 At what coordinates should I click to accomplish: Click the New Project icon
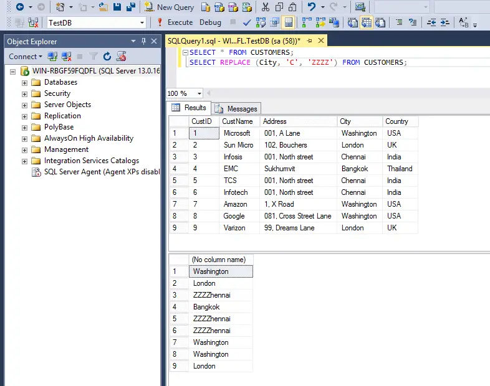(60, 7)
